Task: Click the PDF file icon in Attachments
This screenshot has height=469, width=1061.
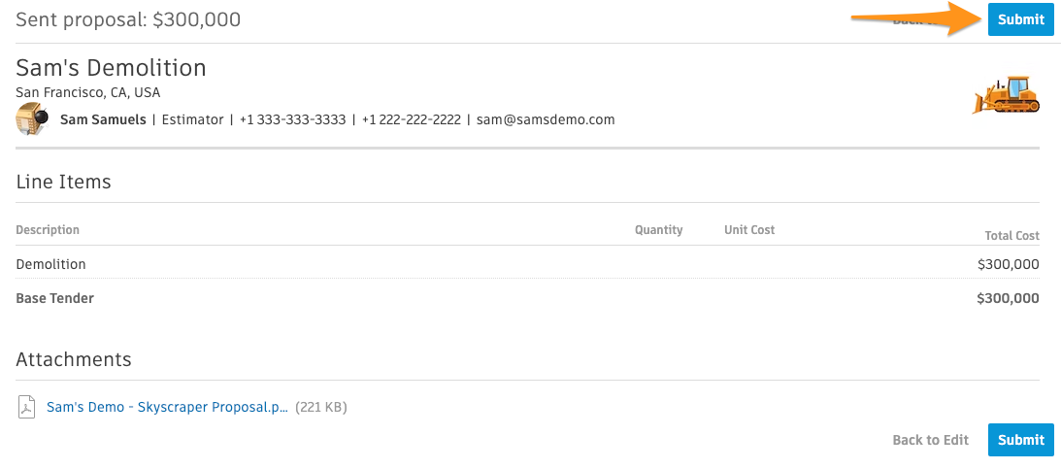Action: [26, 408]
